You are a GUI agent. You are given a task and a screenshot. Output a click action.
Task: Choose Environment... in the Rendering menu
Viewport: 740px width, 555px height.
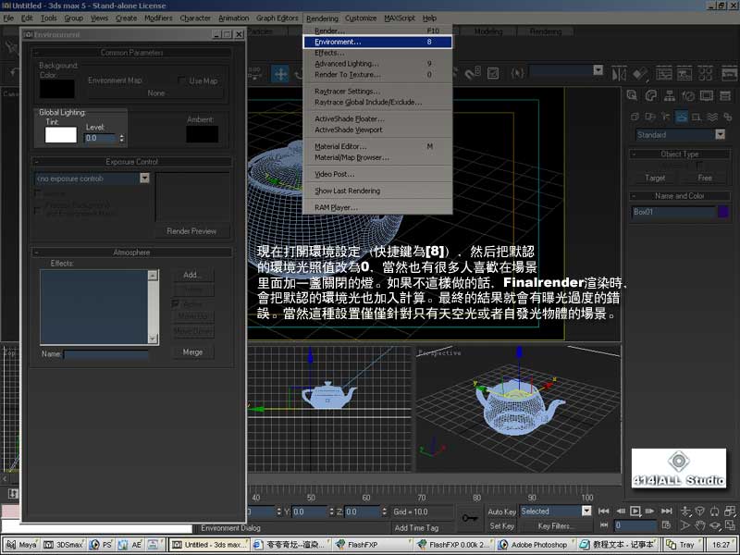click(x=377, y=42)
